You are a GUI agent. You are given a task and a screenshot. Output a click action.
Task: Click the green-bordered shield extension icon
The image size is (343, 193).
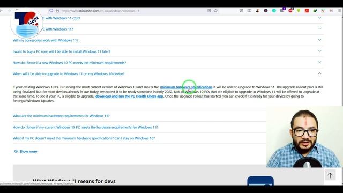click(x=323, y=11)
